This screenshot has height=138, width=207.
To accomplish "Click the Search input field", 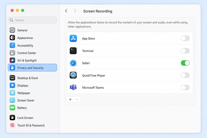I will (x=32, y=20).
